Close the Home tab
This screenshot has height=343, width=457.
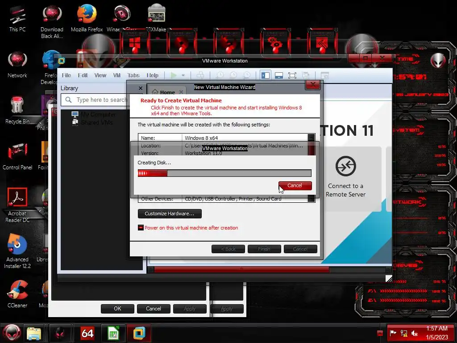click(x=181, y=92)
